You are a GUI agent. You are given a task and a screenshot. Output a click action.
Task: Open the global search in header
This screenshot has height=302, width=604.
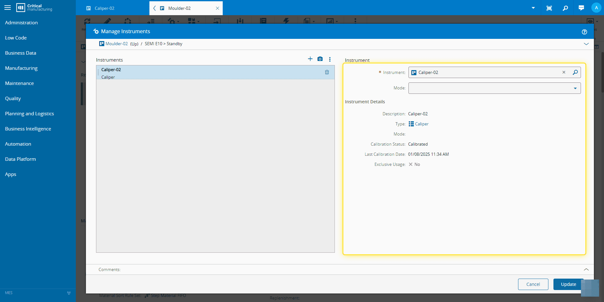[565, 8]
